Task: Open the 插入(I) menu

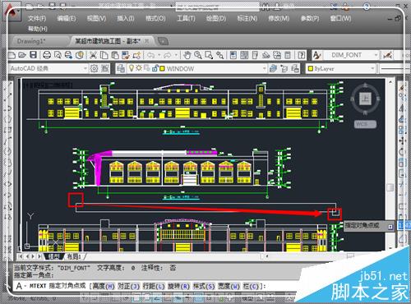Action: [126, 19]
